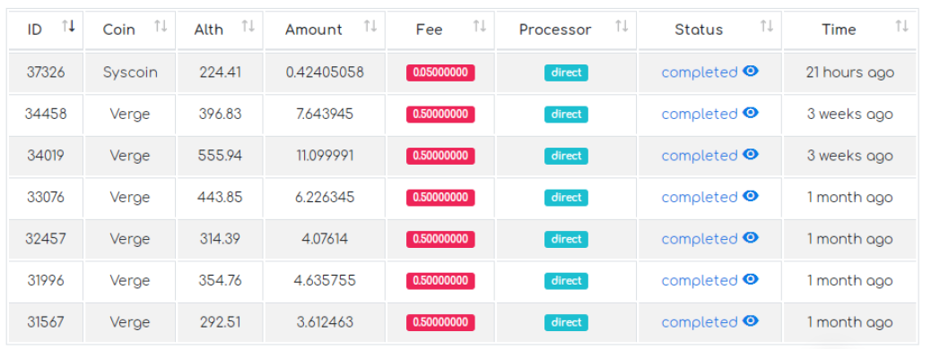The width and height of the screenshot is (931, 349).
Task: View details eye icon for ID 31567
Action: tap(751, 321)
